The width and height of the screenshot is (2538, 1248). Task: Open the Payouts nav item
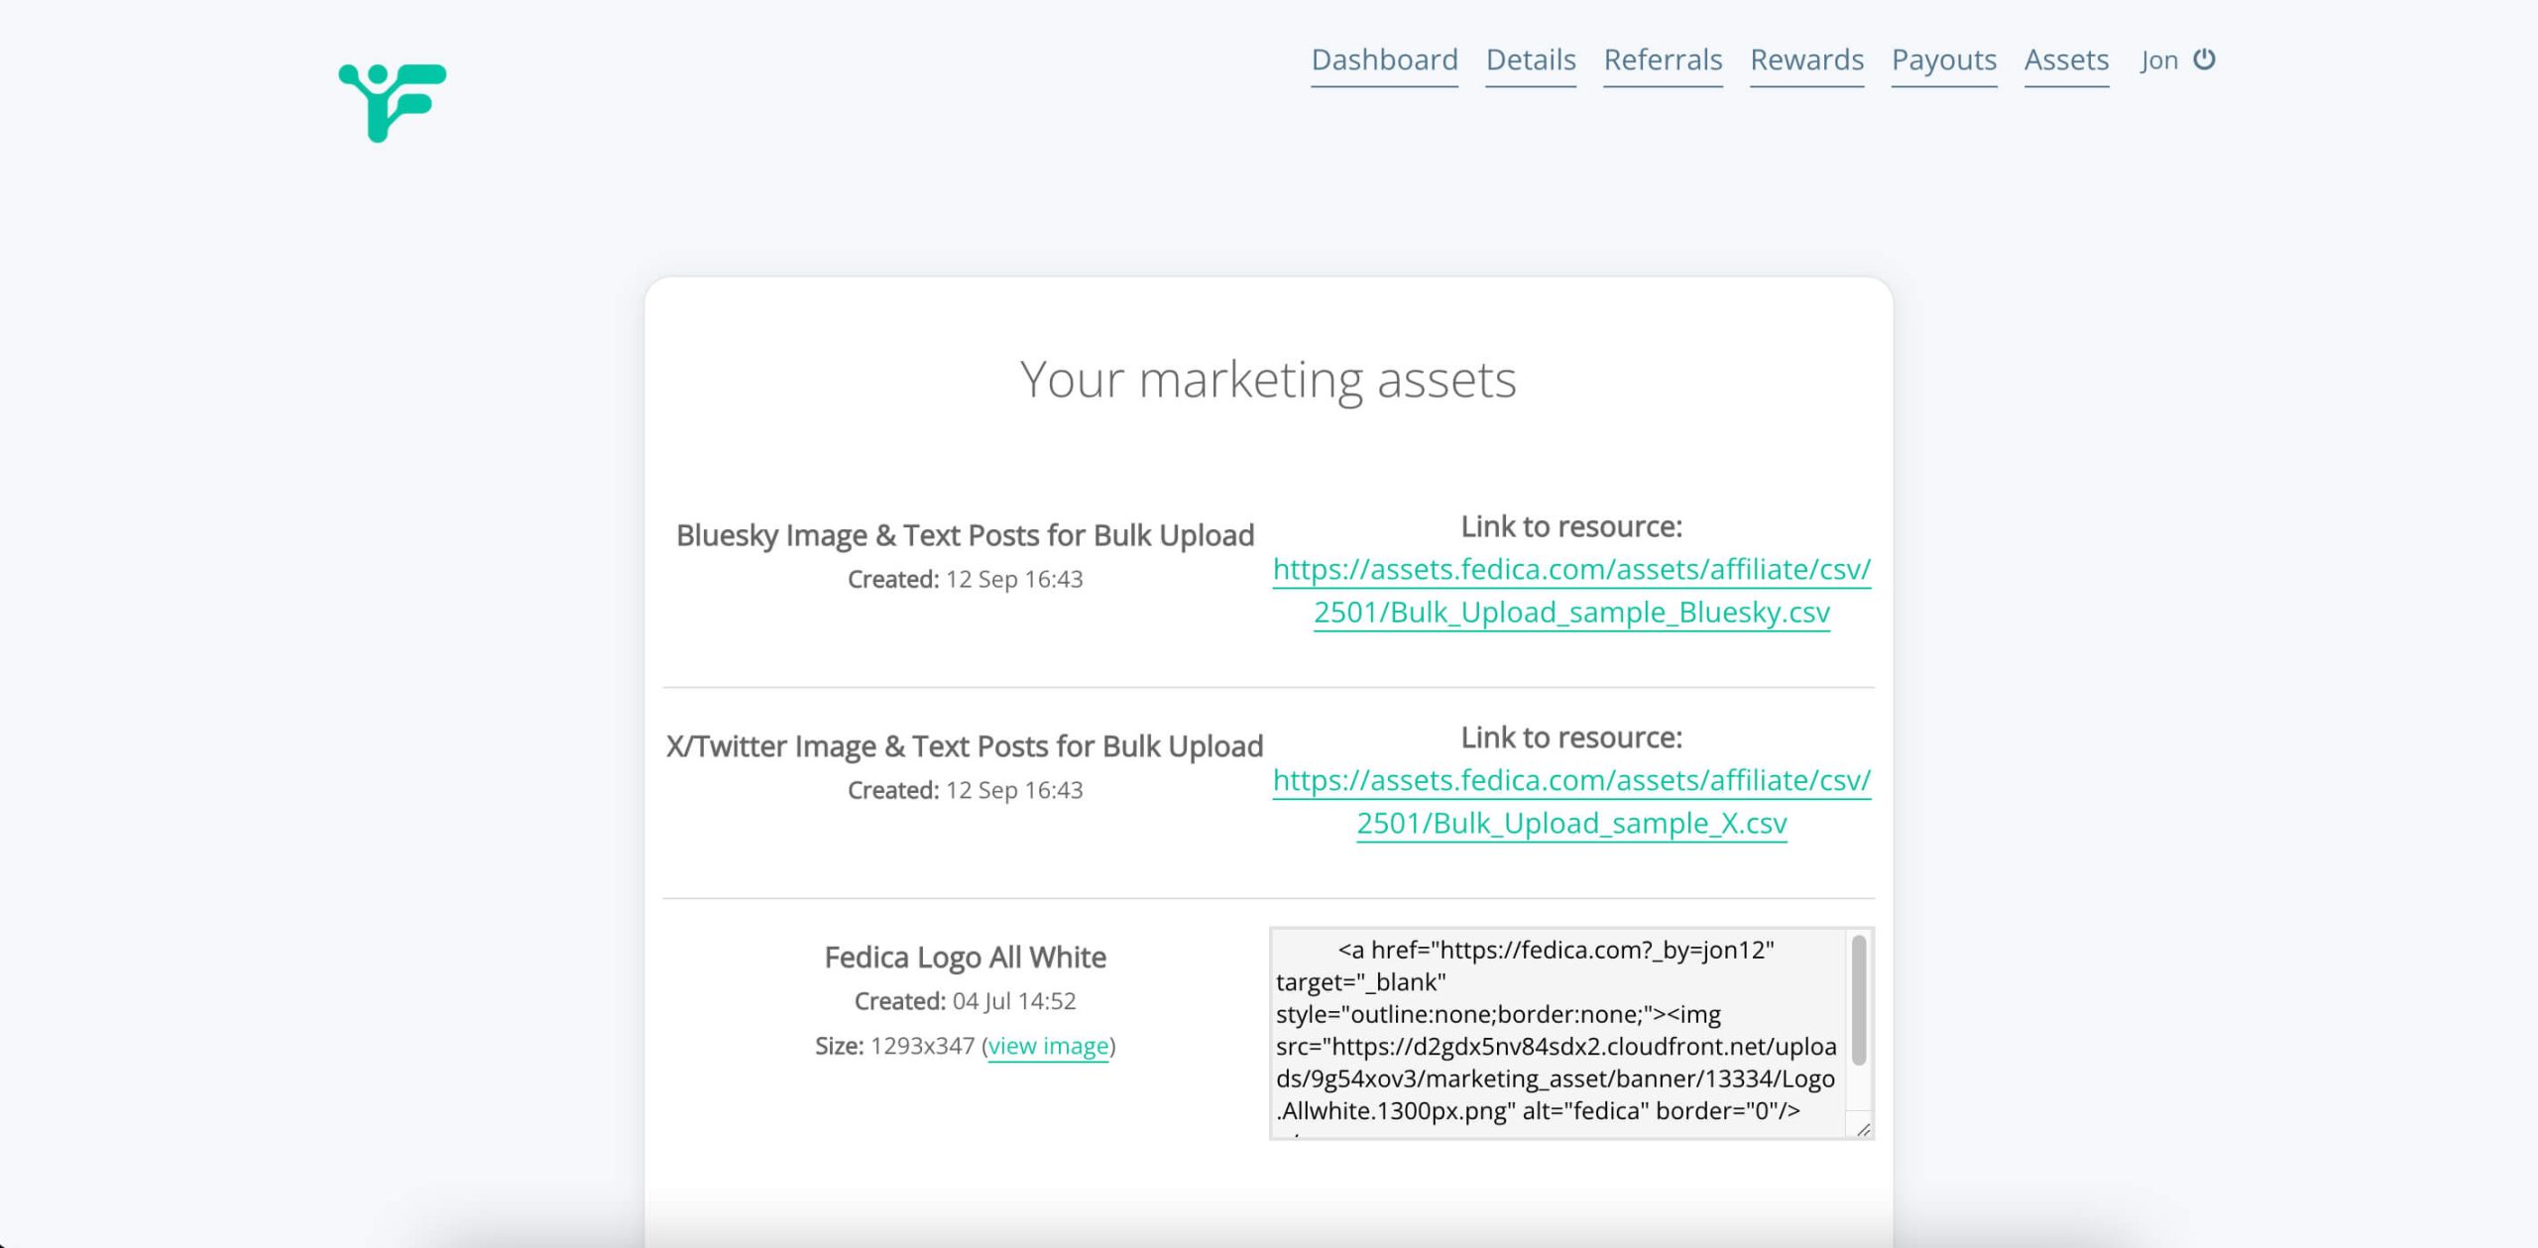tap(1943, 59)
